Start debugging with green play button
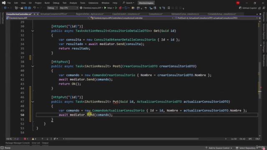 click(x=105, y=8)
